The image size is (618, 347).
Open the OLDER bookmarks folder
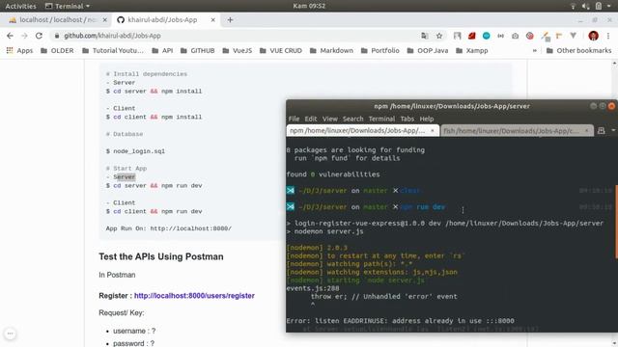pyautogui.click(x=57, y=51)
